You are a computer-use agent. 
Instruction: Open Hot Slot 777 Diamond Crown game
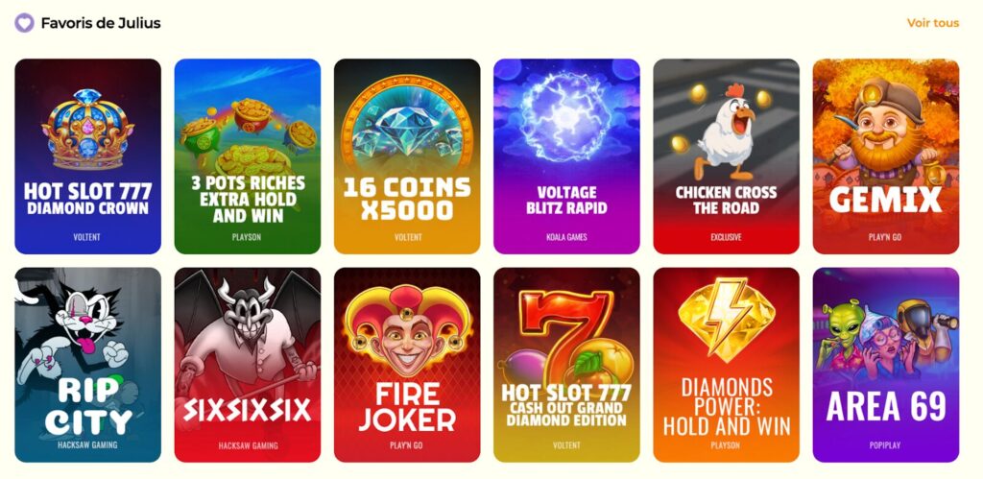(87, 156)
